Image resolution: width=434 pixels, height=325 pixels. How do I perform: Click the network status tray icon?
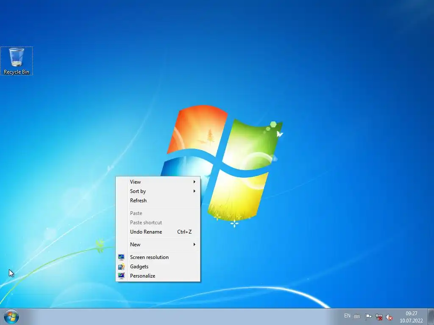(378, 317)
